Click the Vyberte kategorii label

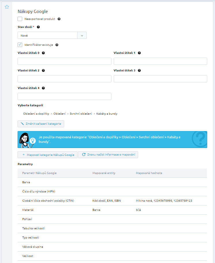point(30,105)
